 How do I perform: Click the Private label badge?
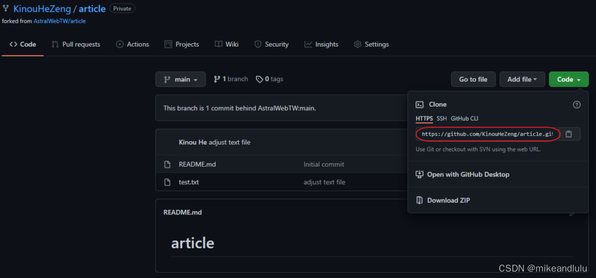122,8
